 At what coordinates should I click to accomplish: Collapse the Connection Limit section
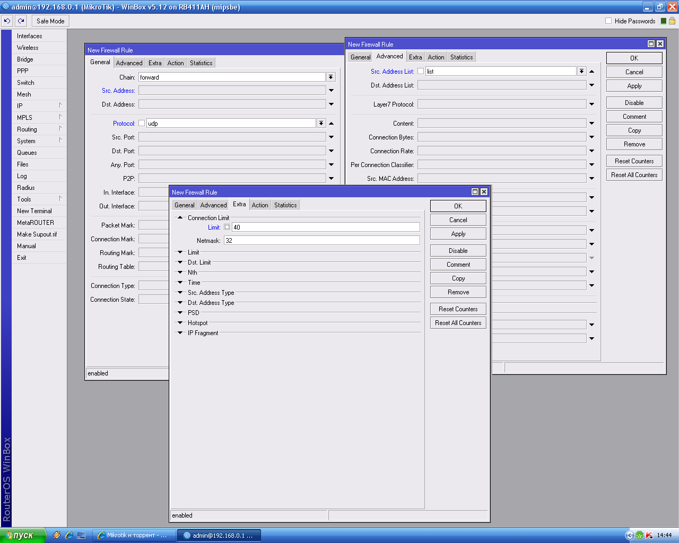(x=180, y=217)
